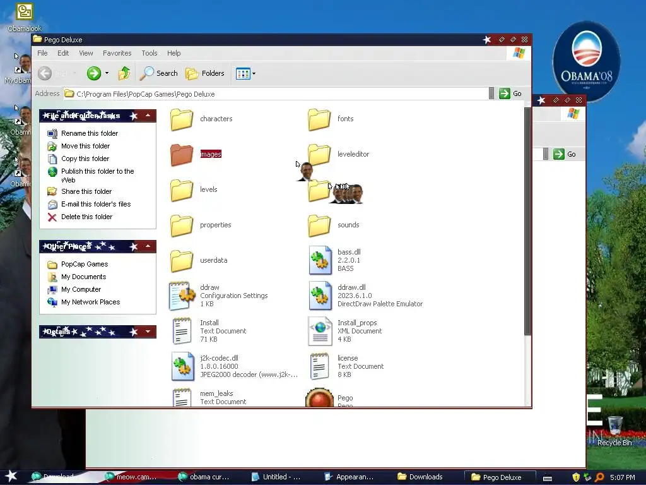Open the fonts folder

point(331,119)
